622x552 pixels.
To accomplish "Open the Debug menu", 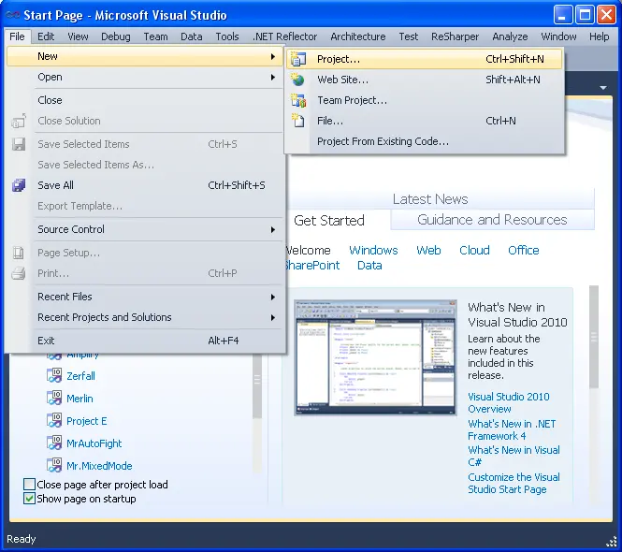I will (116, 36).
